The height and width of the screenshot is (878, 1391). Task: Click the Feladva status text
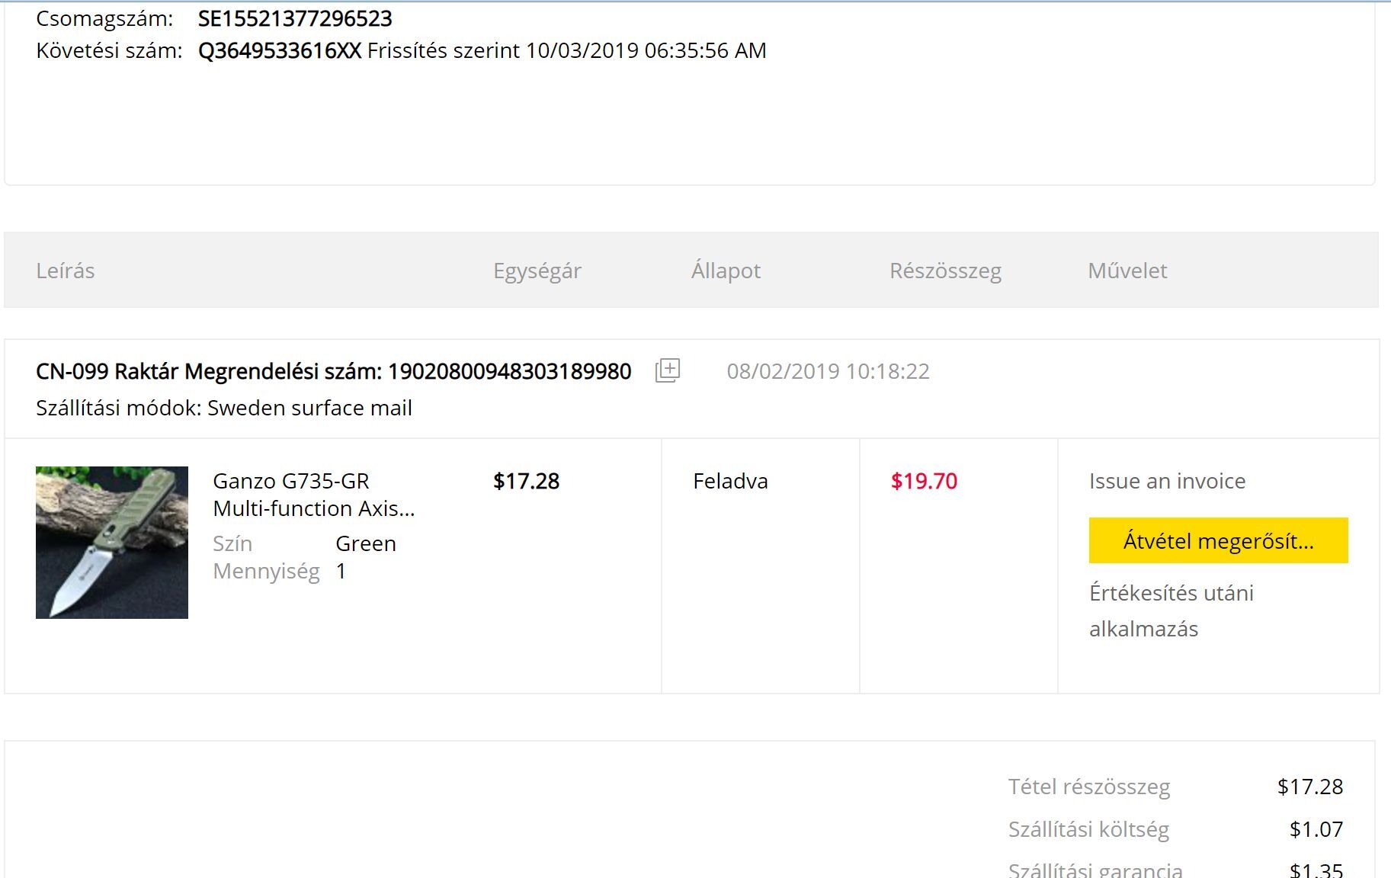tap(730, 481)
